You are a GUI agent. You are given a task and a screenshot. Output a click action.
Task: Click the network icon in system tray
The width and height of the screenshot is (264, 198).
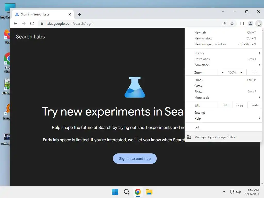(x=232, y=192)
